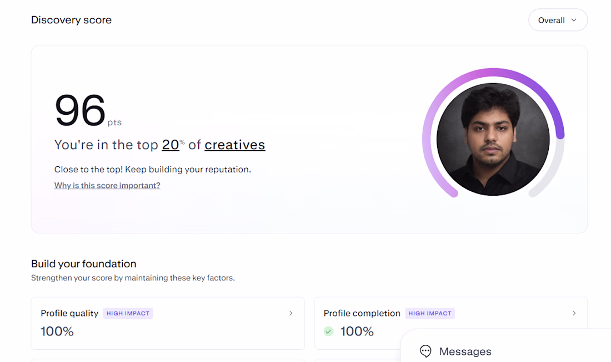This screenshot has height=362, width=611.
Task: Open the Overall filter dropdown
Action: click(x=558, y=20)
